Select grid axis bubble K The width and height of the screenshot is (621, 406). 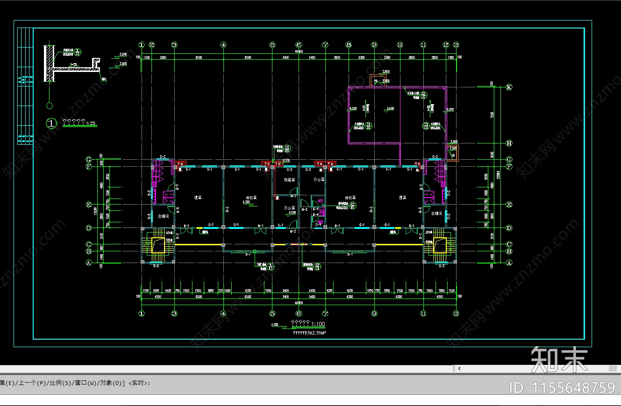[x=509, y=87]
